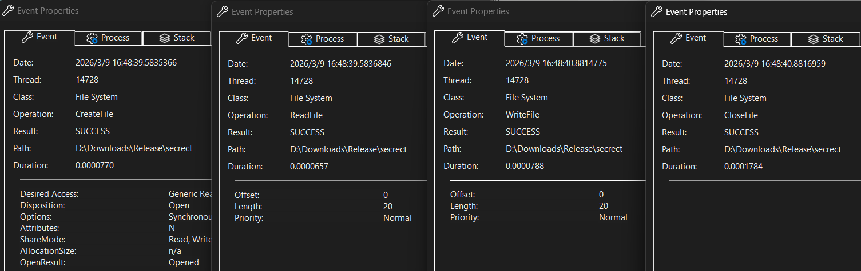Click the Desired Access value in the CreateFile window
Screen dimensions: 861x271
191,194
